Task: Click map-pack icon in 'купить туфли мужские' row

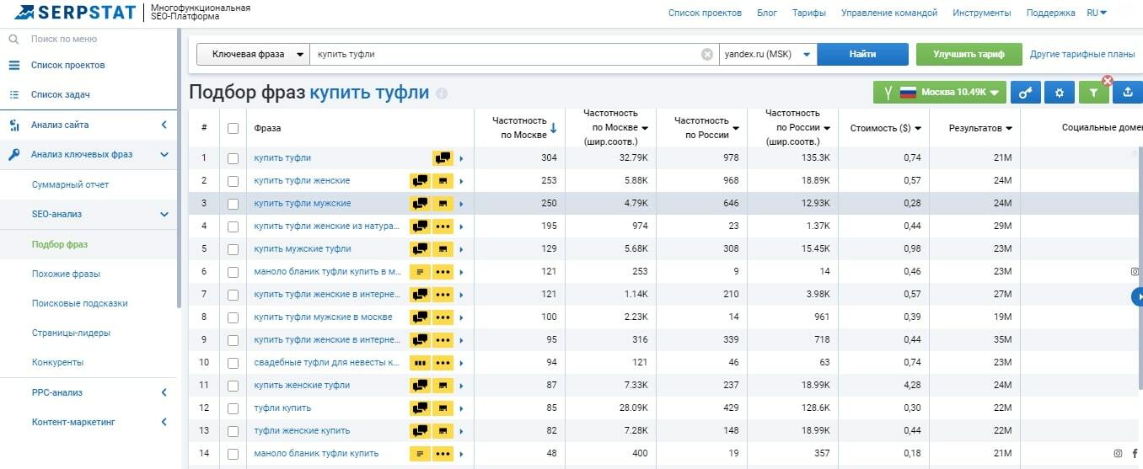Action: point(443,203)
